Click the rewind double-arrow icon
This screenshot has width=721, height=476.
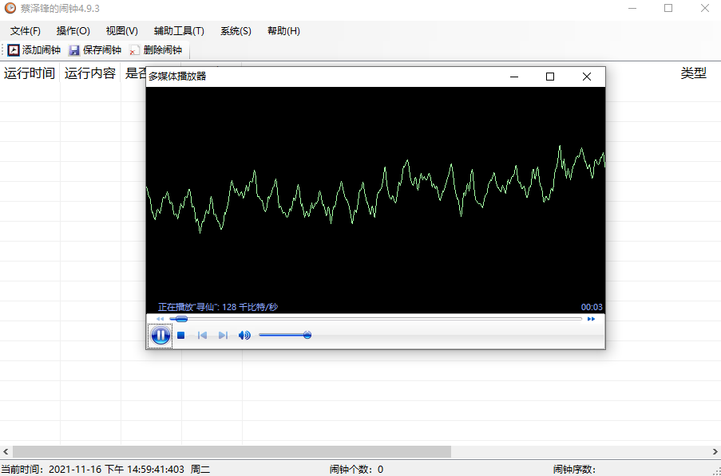coord(160,319)
